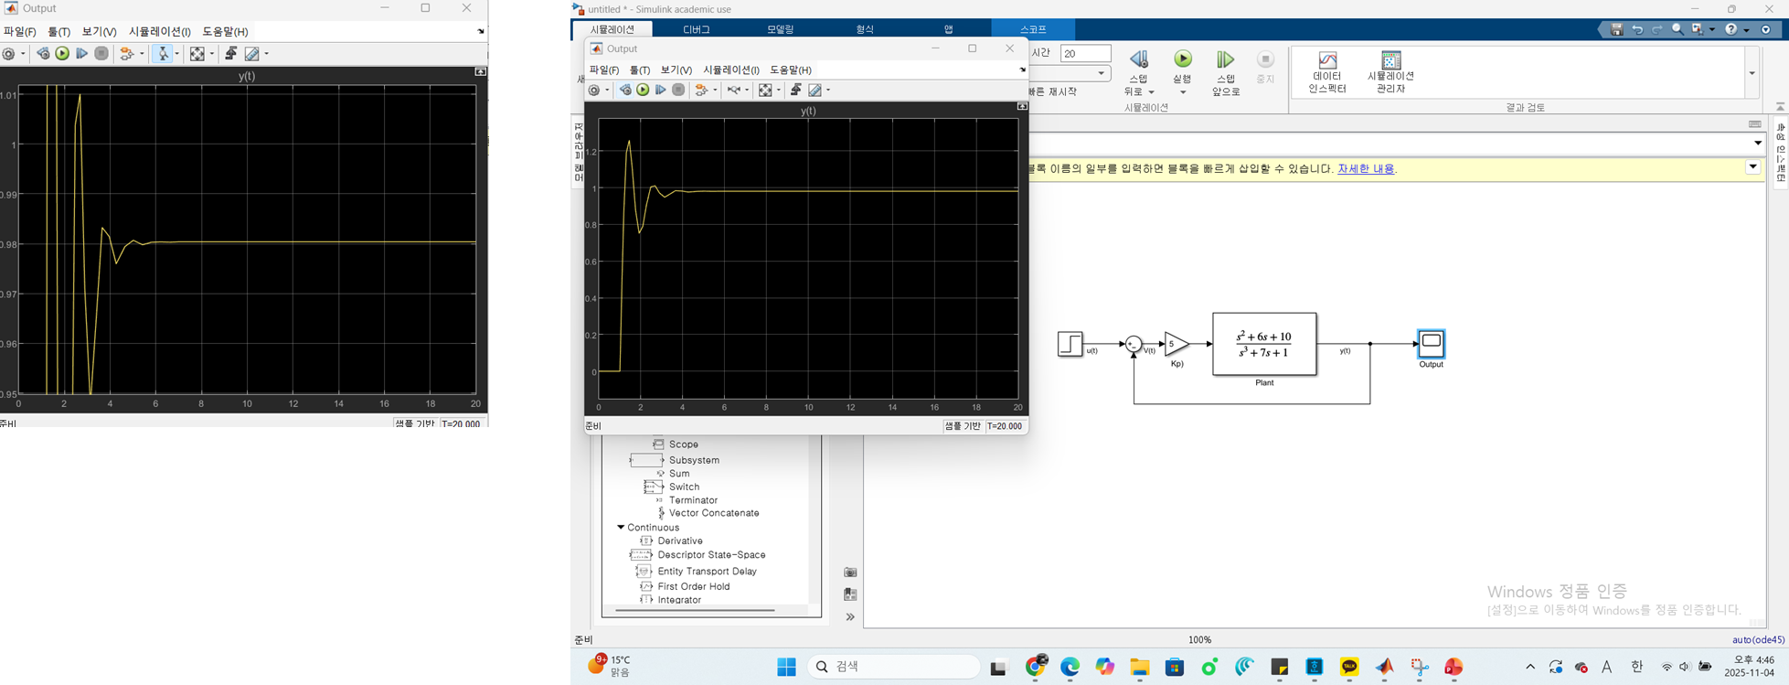Click scale axes icon in left Output scope
This screenshot has width=1789, height=685.
[197, 54]
